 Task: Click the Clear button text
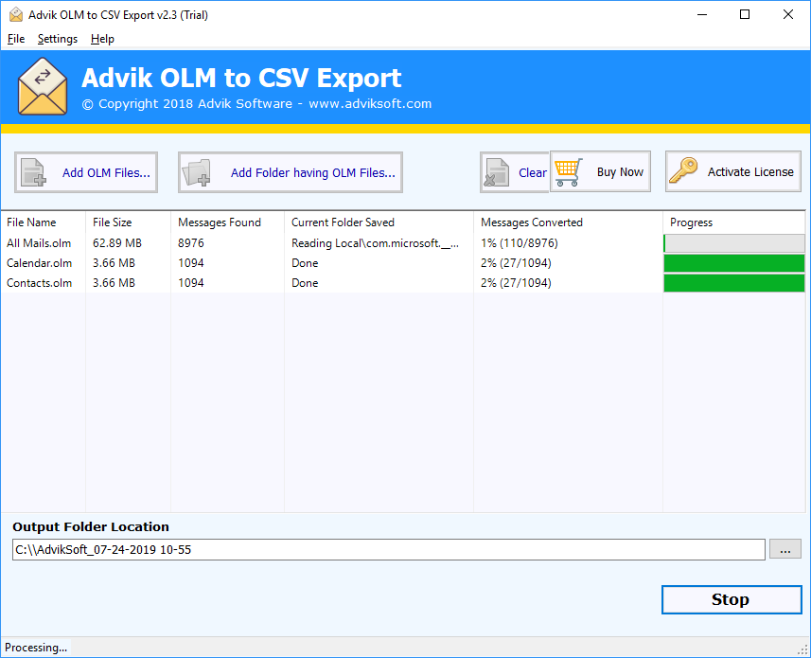532,172
